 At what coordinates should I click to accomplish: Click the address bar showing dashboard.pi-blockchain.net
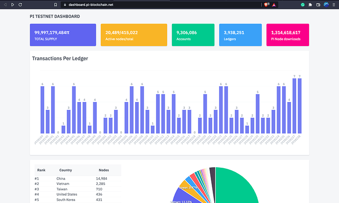point(161,4)
